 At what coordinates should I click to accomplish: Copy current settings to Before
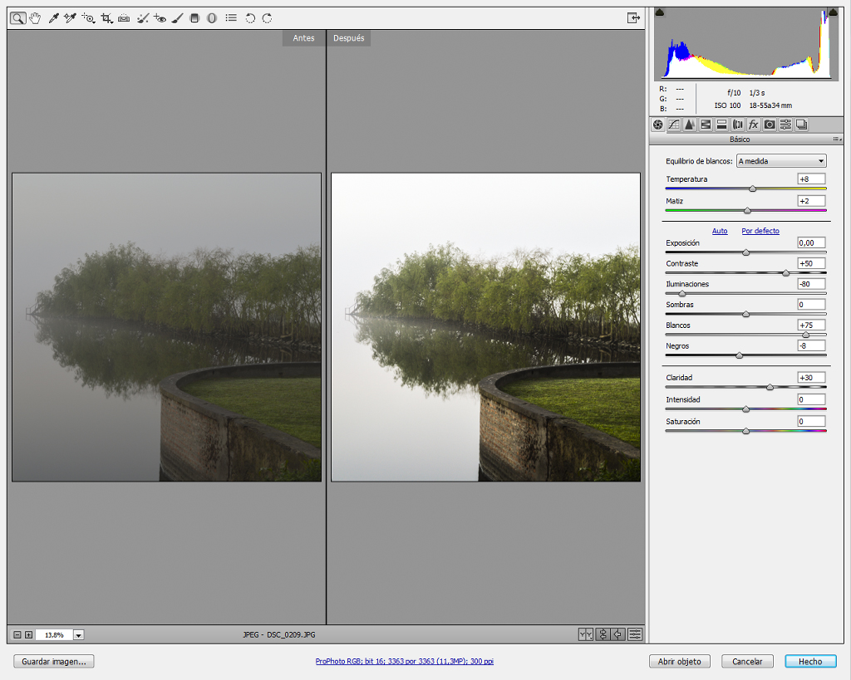tap(618, 634)
